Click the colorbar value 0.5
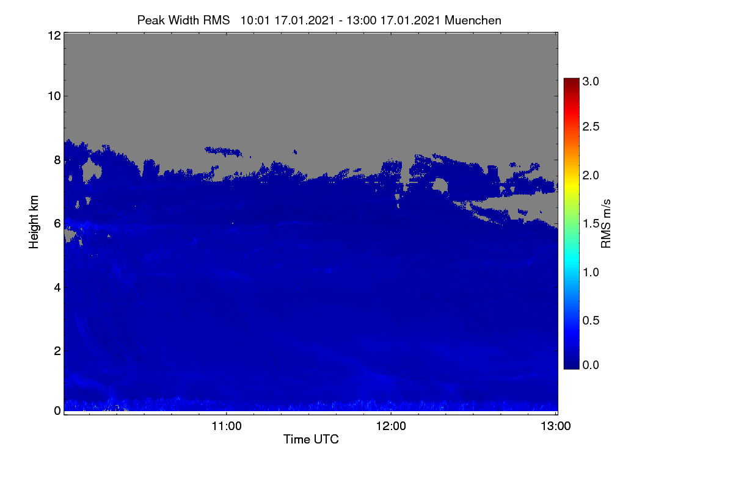This screenshot has height=488, width=733. (x=591, y=320)
